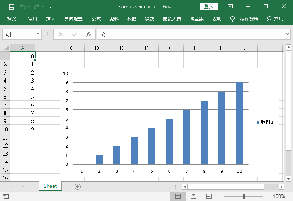This screenshot has width=293, height=201.
Task: Click the vertical scrollbar down arrow
Action: (x=288, y=179)
